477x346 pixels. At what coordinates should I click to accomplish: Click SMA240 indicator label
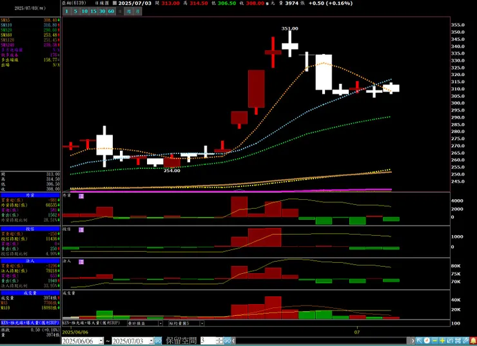pyautogui.click(x=7, y=45)
